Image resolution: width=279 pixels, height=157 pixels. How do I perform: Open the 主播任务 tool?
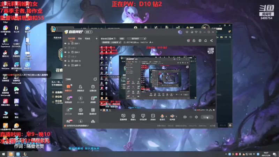pos(93,88)
